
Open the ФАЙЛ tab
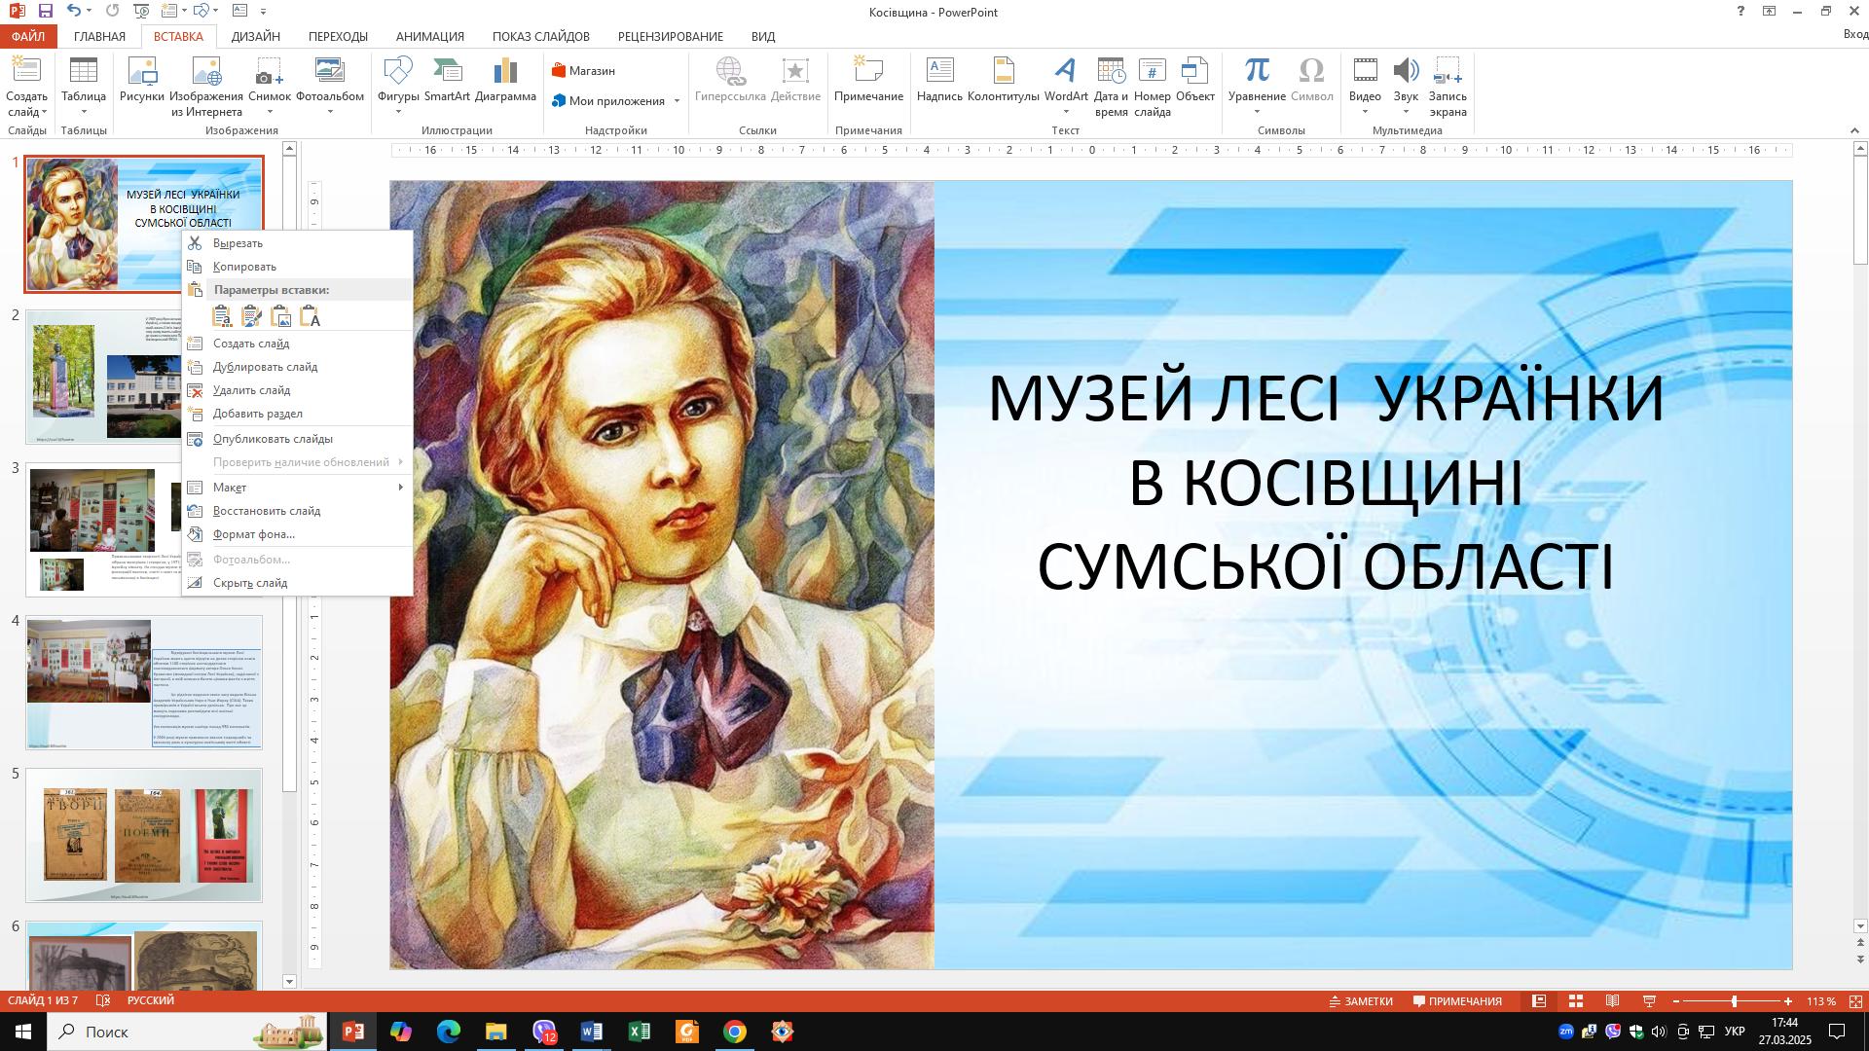point(28,36)
